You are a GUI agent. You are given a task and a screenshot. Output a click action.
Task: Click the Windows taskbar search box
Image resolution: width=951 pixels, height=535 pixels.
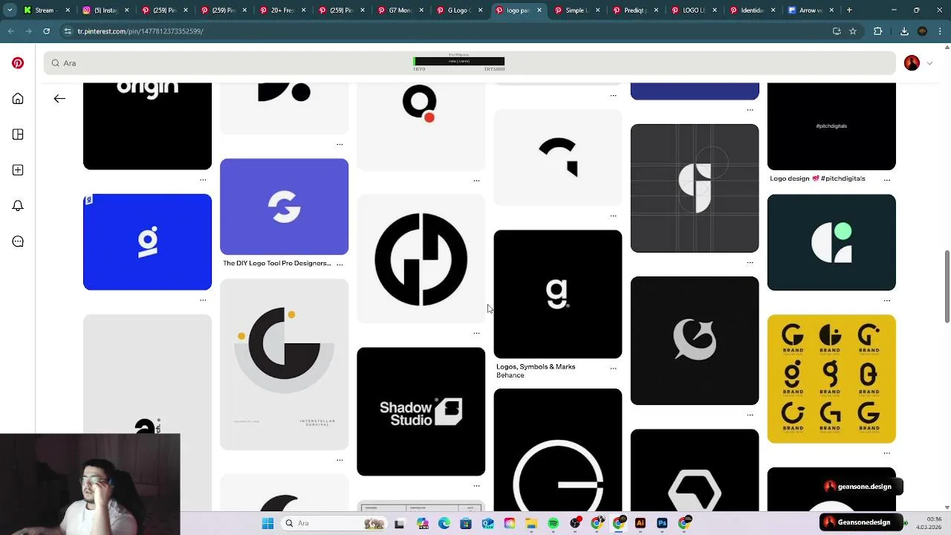334,523
